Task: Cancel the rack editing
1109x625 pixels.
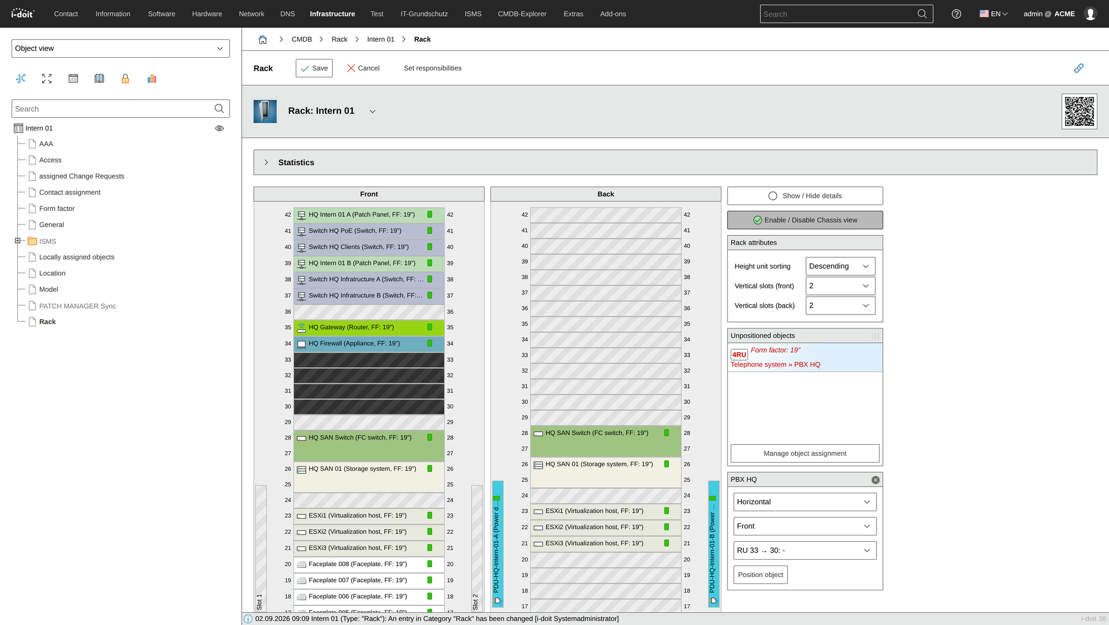Action: pos(363,68)
